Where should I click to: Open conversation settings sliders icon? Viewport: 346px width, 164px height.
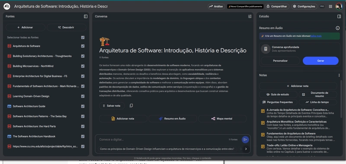pyautogui.click(x=250, y=16)
